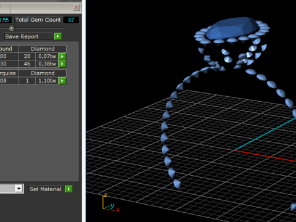
Task: Click the quantity cell showing 46
Action: click(27, 64)
